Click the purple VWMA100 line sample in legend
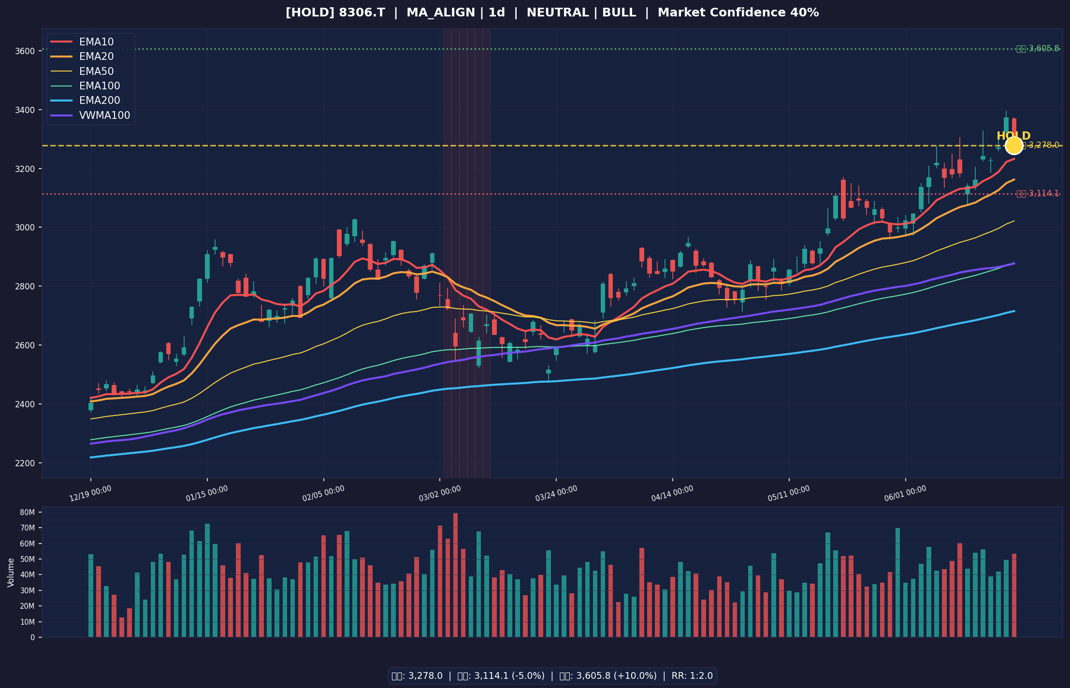 pyautogui.click(x=61, y=116)
